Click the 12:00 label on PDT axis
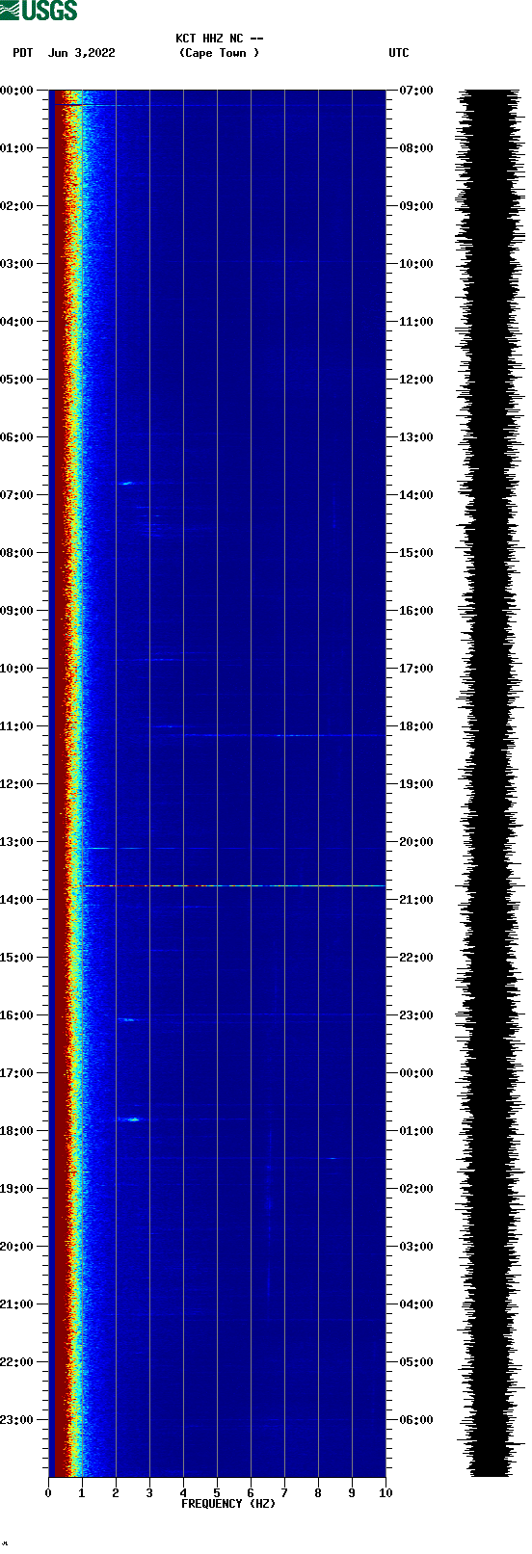The width and height of the screenshot is (532, 1554). click(x=17, y=784)
